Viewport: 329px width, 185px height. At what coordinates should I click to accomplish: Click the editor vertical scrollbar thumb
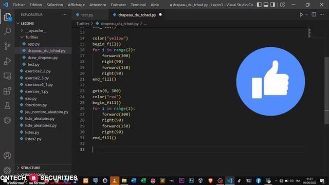pyautogui.click(x=327, y=90)
